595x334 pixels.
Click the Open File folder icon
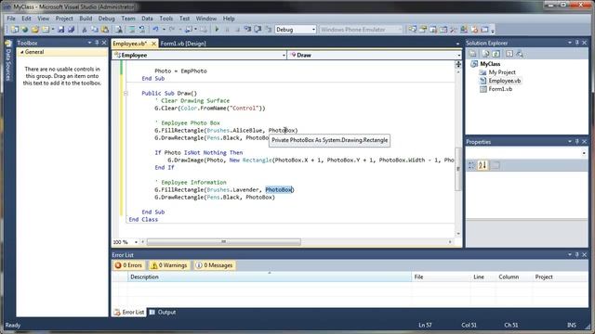(35, 30)
